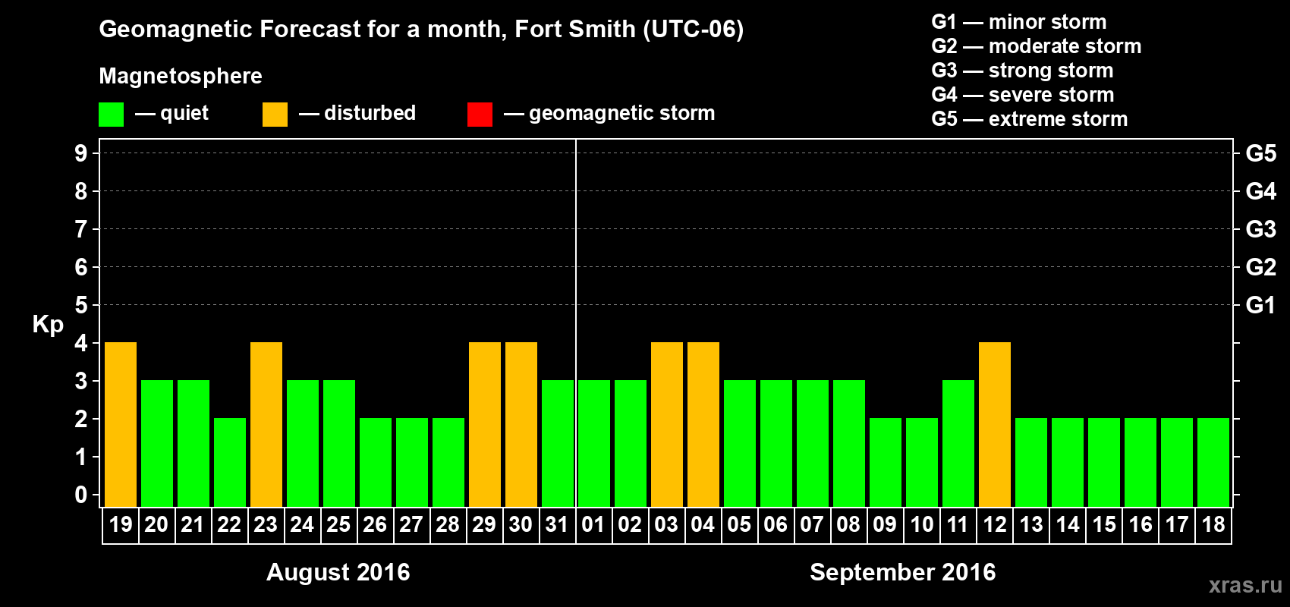Select the orange bar for August 23
The width and height of the screenshot is (1290, 607).
266,425
